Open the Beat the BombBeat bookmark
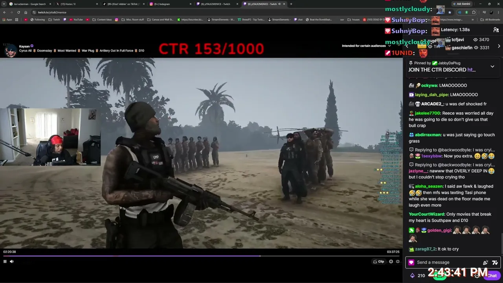This screenshot has width=503, height=283. (x=319, y=20)
